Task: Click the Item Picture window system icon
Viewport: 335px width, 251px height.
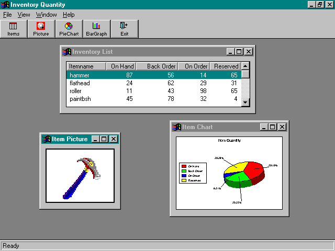Action: pyautogui.click(x=47, y=139)
